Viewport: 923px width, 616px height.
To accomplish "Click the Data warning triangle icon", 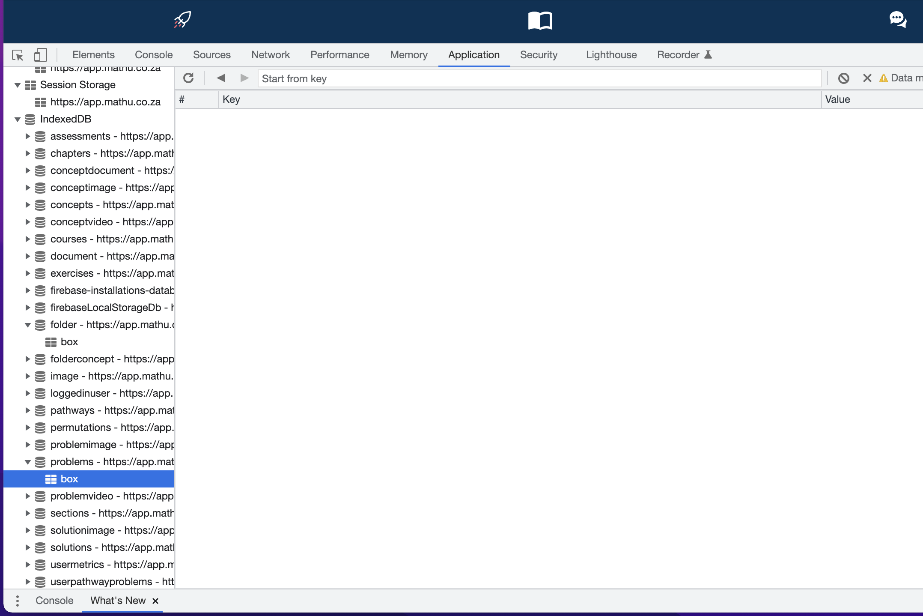I will tap(883, 78).
